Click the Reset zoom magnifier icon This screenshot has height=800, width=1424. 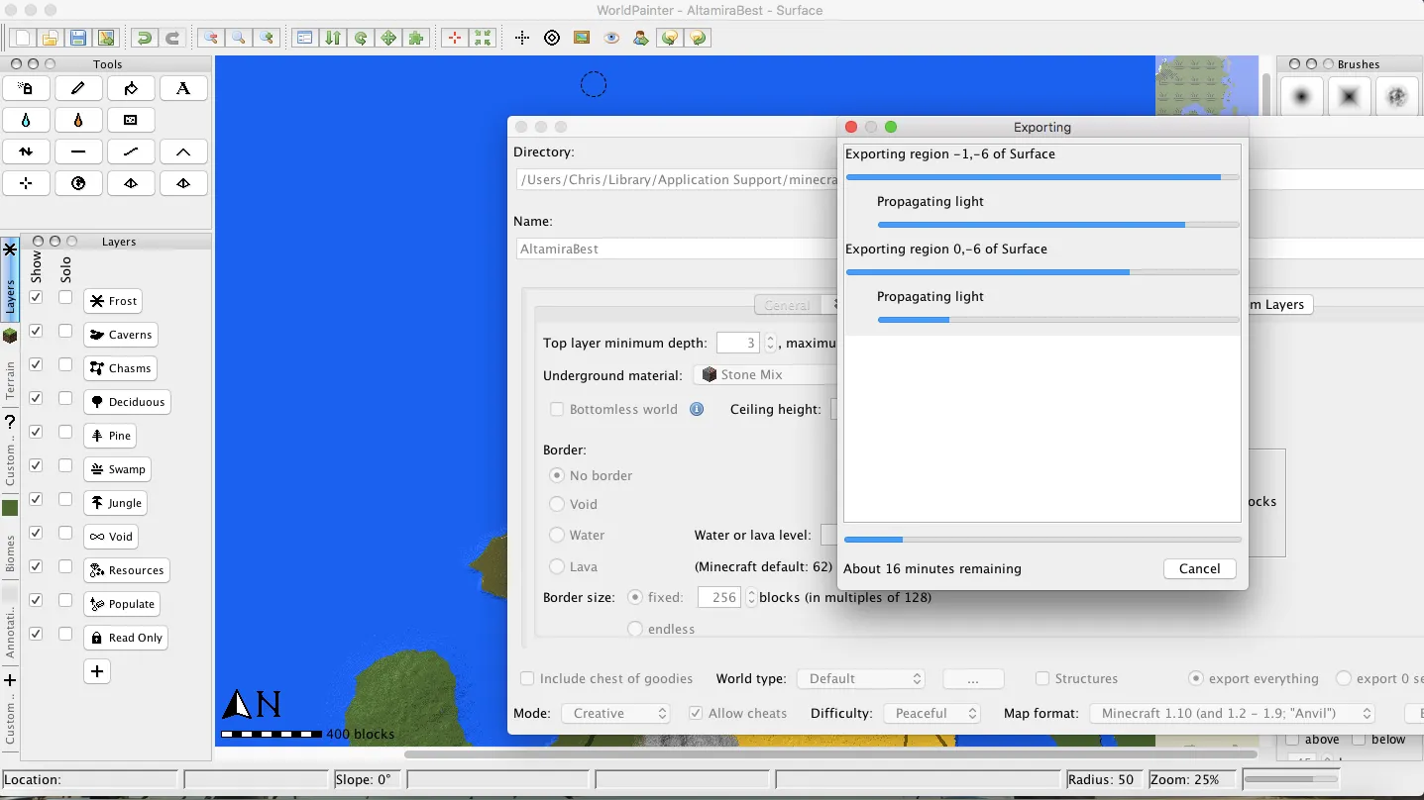(x=238, y=38)
